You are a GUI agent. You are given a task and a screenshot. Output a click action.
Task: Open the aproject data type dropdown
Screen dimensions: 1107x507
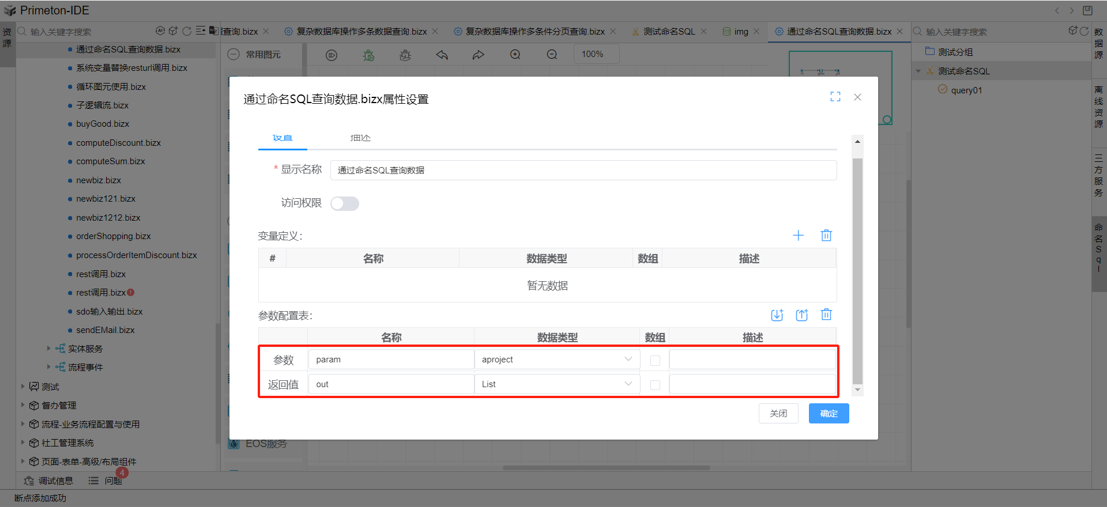click(556, 360)
